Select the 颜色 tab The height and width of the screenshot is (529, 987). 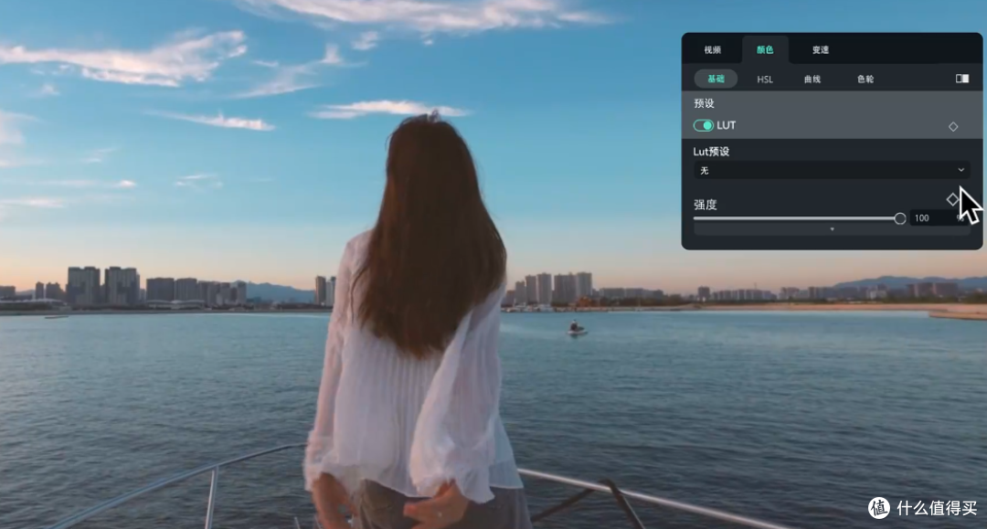tap(765, 49)
